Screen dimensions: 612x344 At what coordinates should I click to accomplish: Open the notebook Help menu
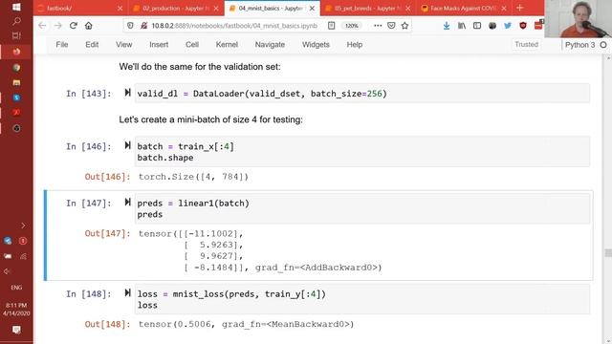tap(355, 45)
